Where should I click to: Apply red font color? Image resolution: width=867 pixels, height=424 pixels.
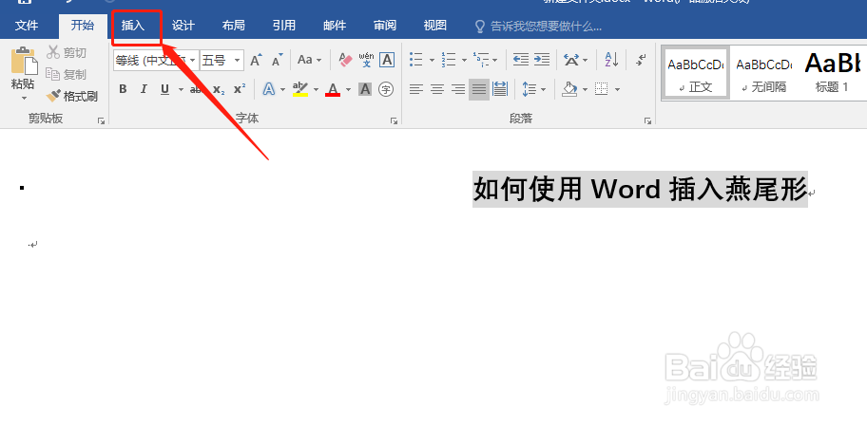(333, 89)
